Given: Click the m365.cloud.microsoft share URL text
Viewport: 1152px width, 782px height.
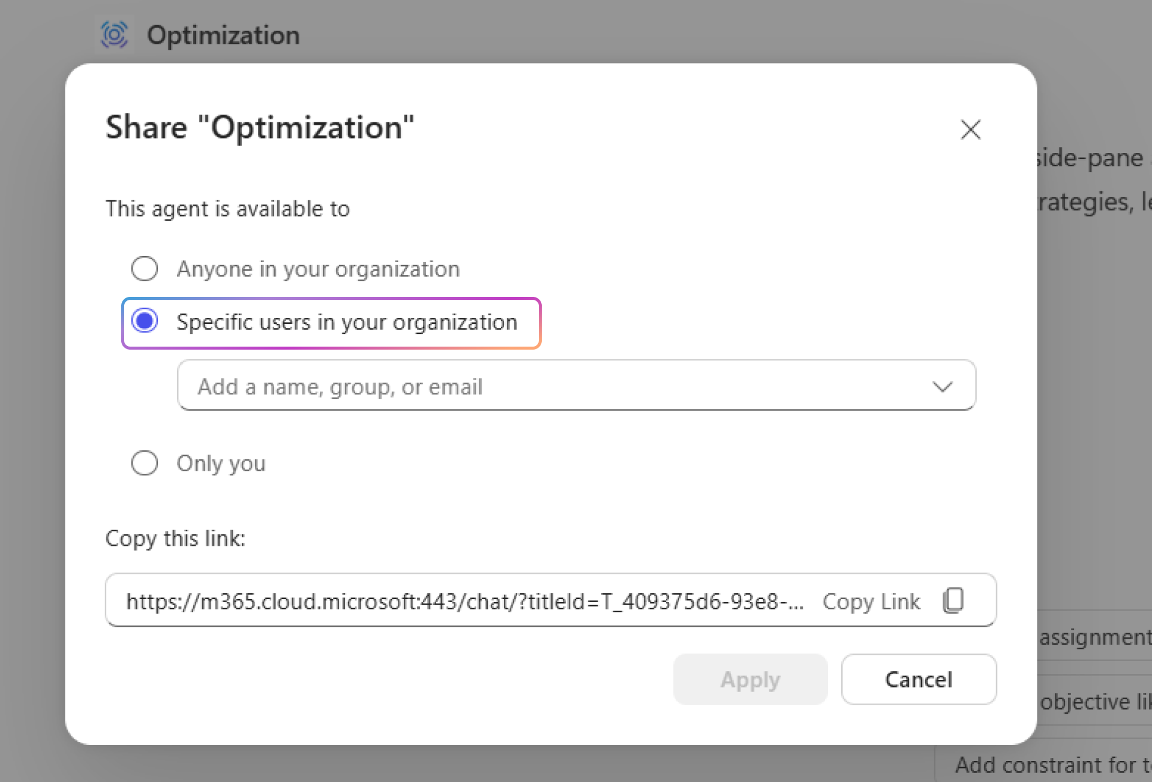Looking at the screenshot, I should point(464,601).
